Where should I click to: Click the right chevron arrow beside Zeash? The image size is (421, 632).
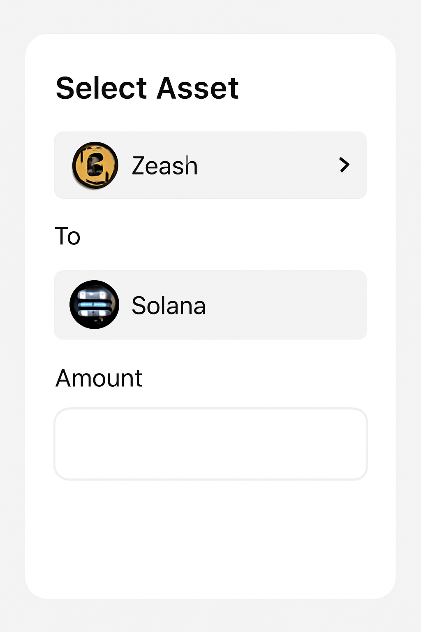coord(344,165)
